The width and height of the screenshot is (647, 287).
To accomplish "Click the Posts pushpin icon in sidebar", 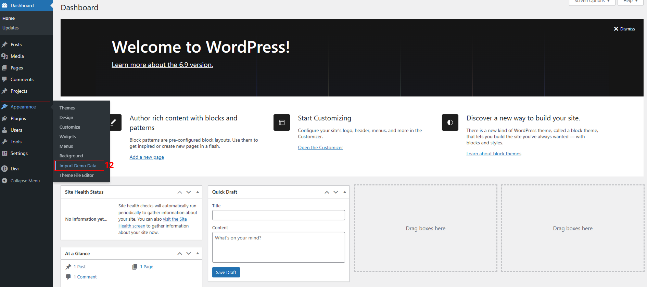I will (4, 44).
